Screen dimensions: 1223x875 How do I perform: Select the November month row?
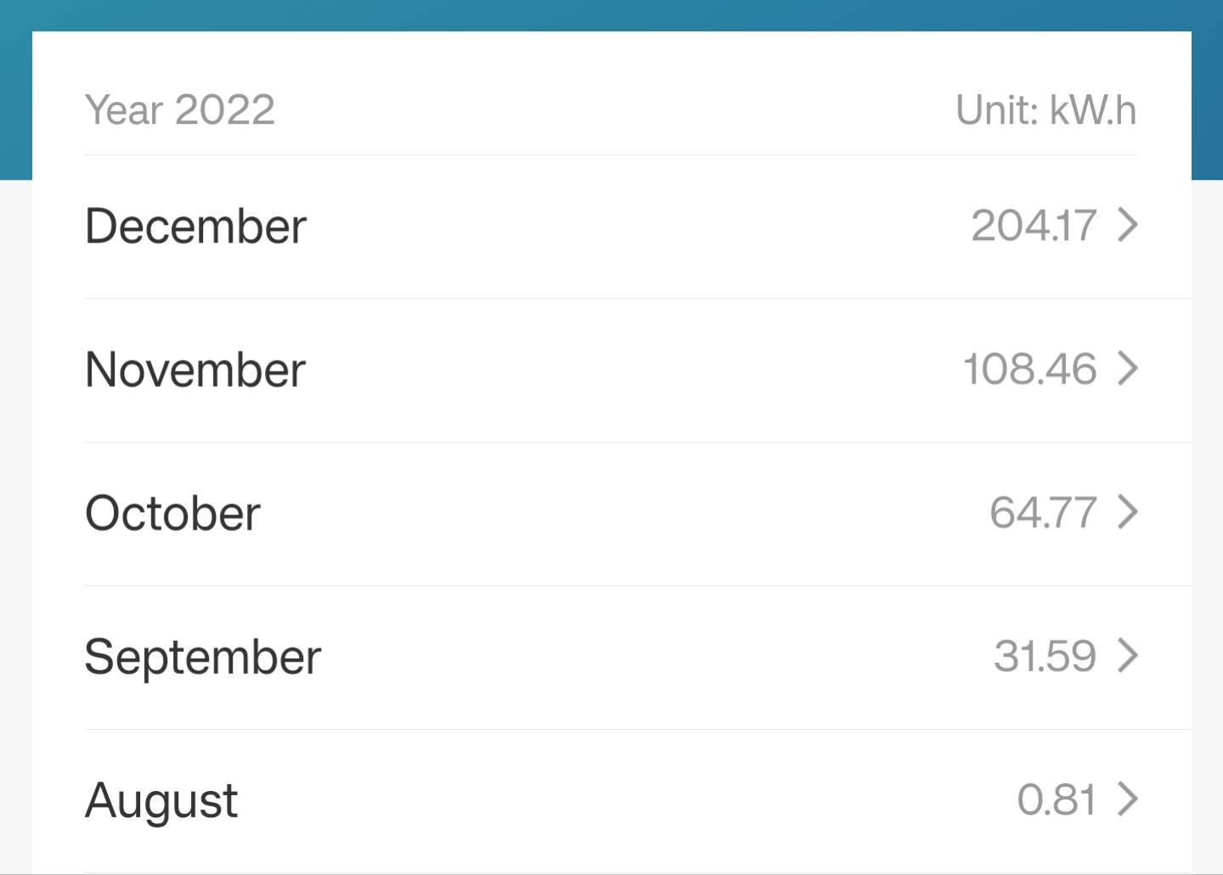pos(611,370)
